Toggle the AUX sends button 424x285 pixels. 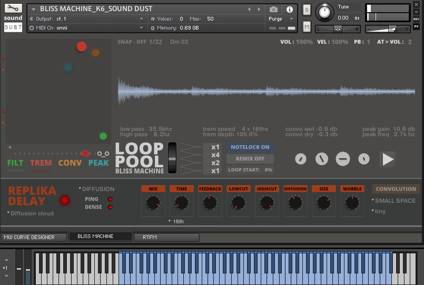(x=416, y=19)
